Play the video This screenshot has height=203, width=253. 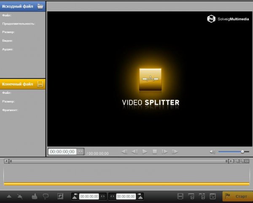[x=145, y=152]
